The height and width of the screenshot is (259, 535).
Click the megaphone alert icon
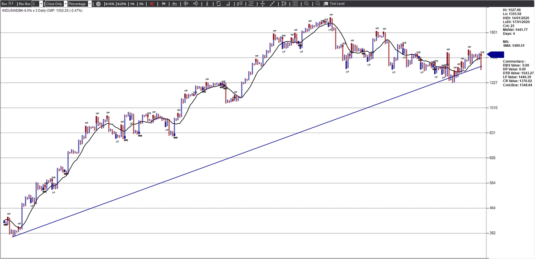click(240, 4)
